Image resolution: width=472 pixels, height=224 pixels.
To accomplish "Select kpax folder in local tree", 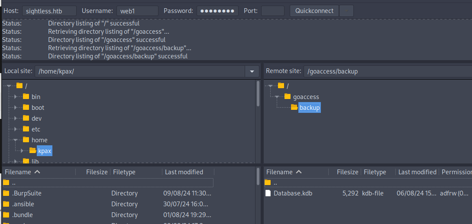I will (x=45, y=150).
